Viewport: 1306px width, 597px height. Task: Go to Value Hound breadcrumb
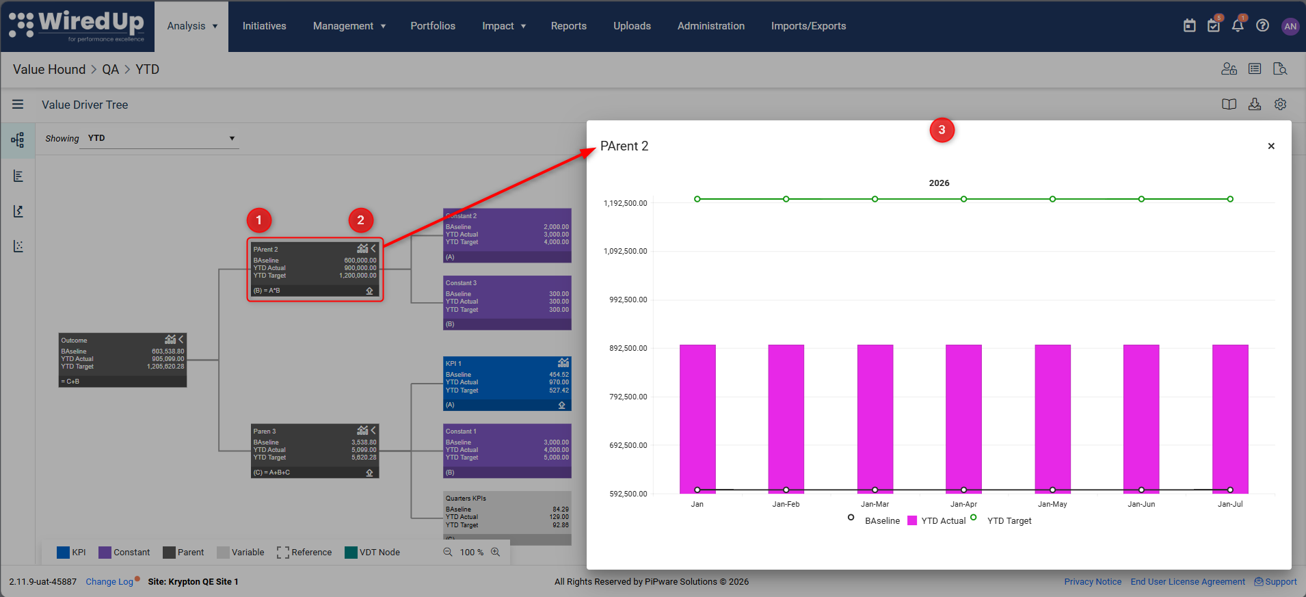coord(49,69)
